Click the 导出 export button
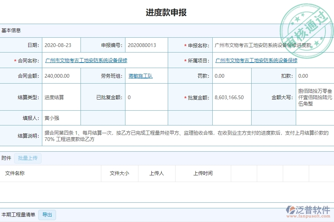 click(x=47, y=215)
